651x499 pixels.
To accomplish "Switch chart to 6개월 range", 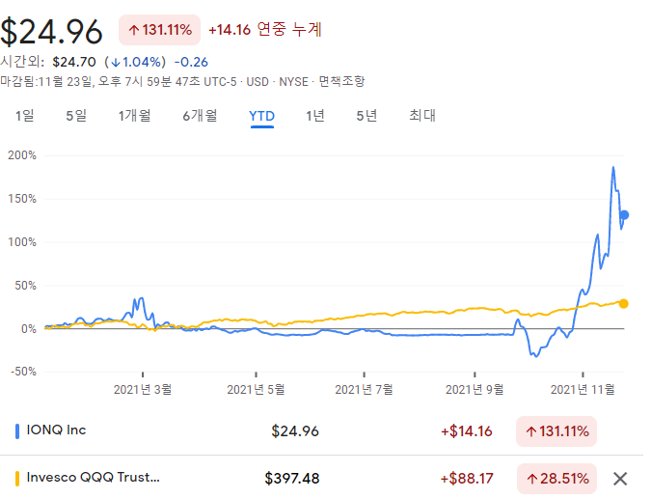I will tap(200, 116).
